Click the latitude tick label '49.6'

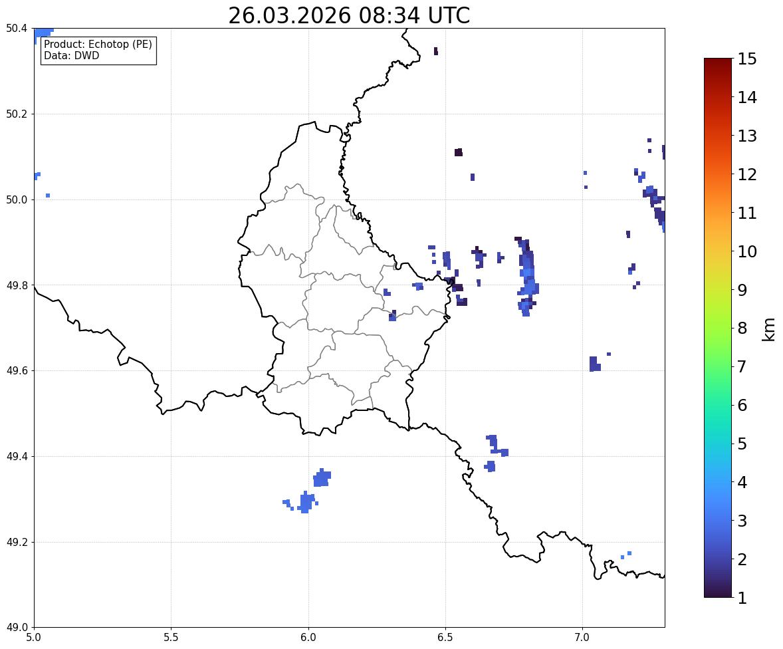[17, 370]
